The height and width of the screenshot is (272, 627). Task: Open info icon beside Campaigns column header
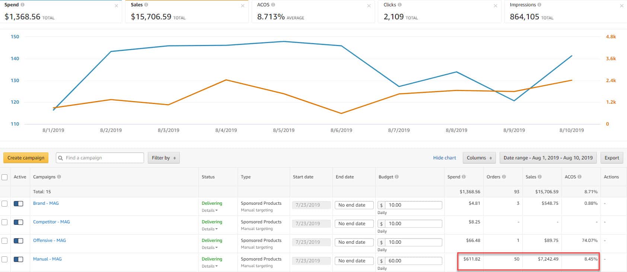(x=59, y=177)
